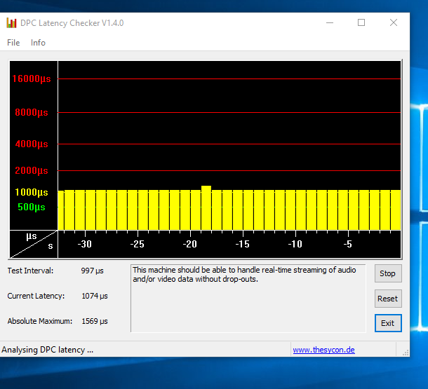Open the Info menu
This screenshot has width=428, height=389.
pos(38,43)
